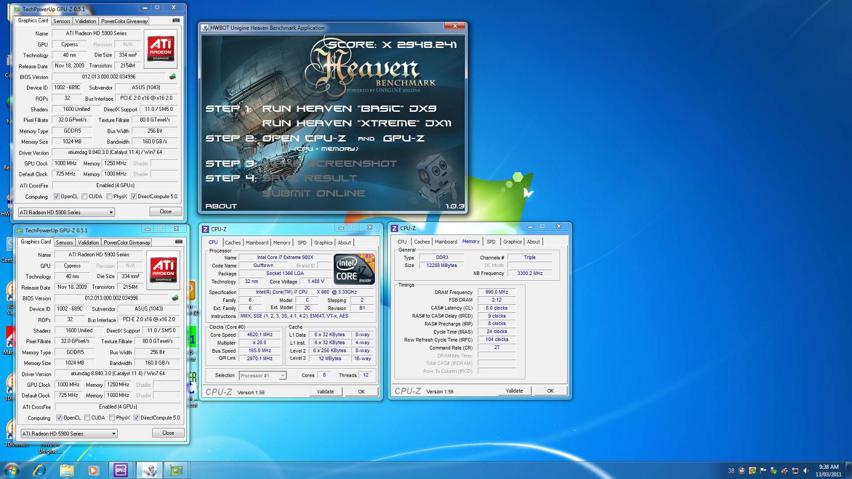Launch Internet Explorer from taskbar
Viewport: 852px width, 479px height.
[x=39, y=470]
